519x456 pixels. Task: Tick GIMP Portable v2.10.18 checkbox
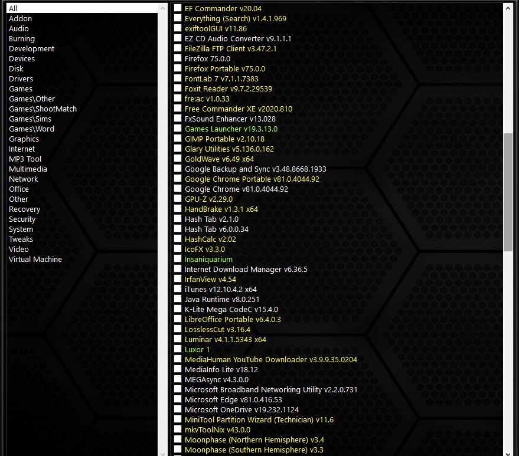coord(178,139)
